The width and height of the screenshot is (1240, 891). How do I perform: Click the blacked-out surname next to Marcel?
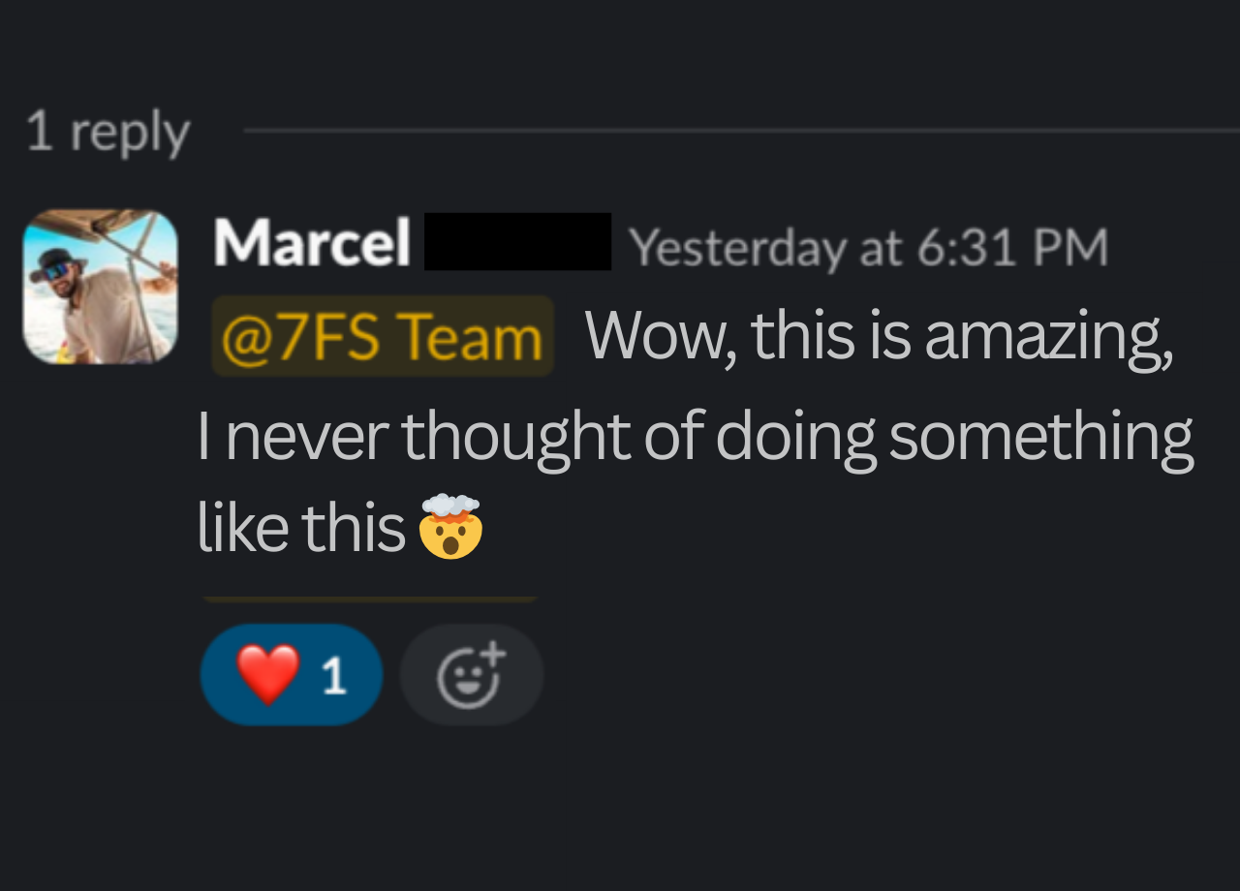(x=517, y=241)
